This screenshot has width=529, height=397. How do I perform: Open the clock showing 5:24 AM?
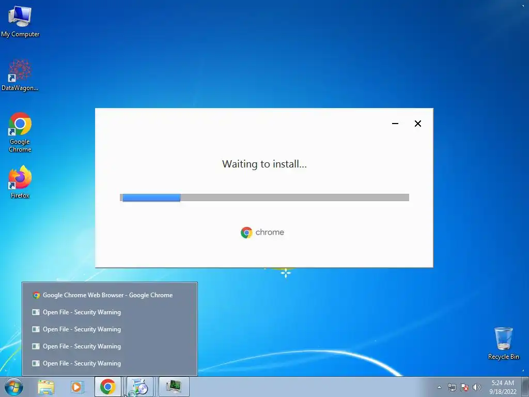(x=503, y=387)
